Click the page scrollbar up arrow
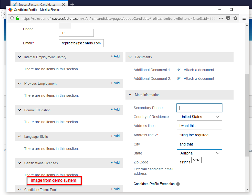 (x=247, y=25)
